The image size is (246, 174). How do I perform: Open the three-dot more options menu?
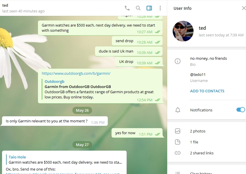[x=160, y=8]
